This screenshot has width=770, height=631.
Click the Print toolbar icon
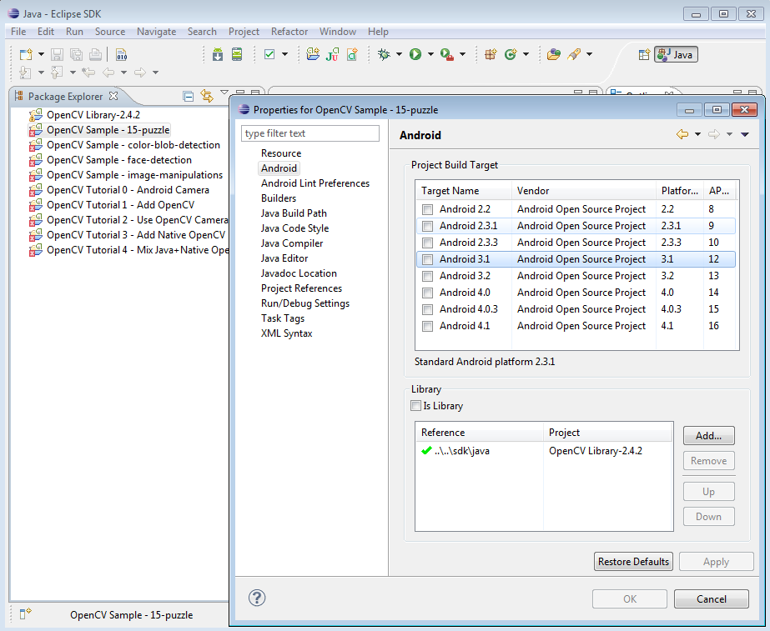pos(95,54)
